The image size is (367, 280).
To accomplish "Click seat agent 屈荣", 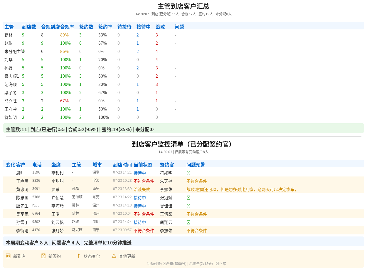I will (55, 189).
